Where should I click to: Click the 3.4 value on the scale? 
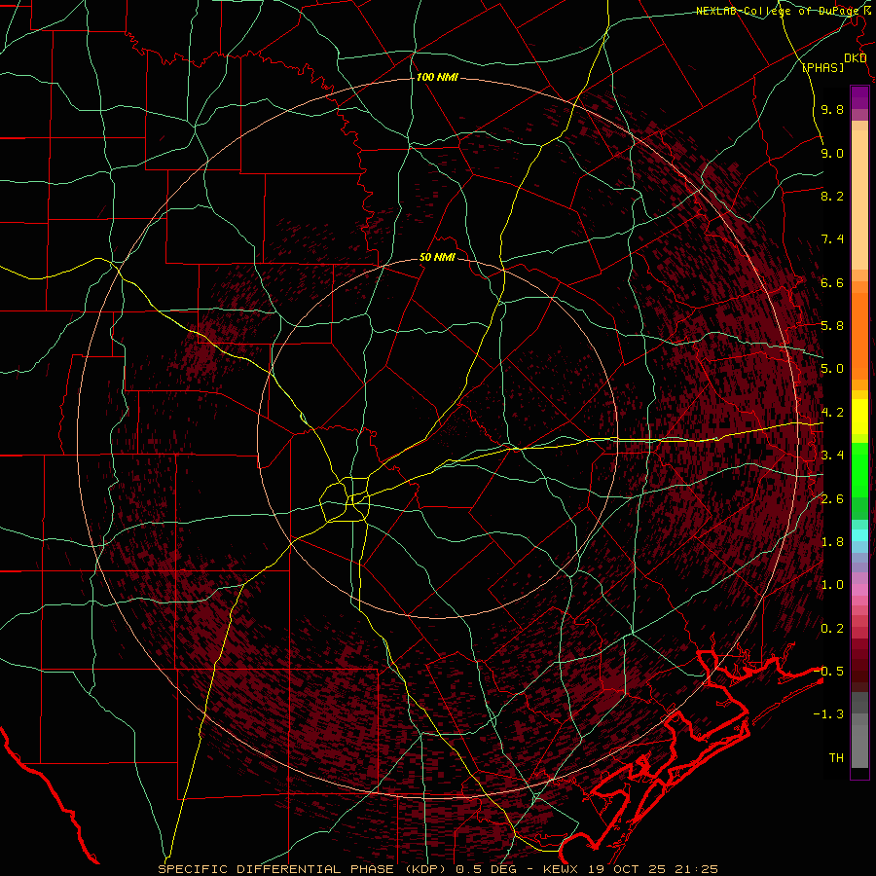click(x=832, y=456)
